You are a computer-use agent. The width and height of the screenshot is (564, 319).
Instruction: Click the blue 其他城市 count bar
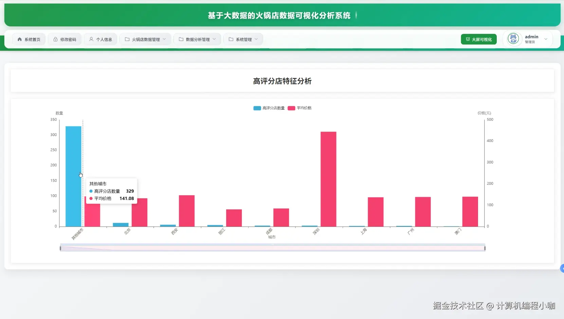coord(73,176)
